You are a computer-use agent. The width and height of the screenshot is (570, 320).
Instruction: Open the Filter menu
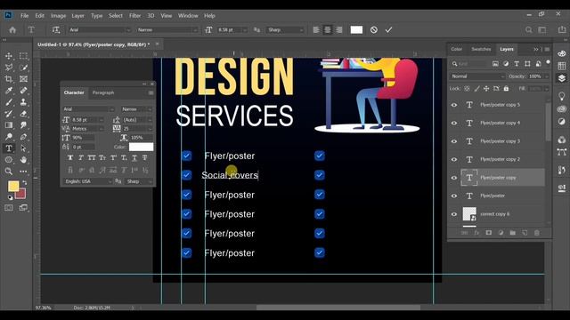click(134, 16)
